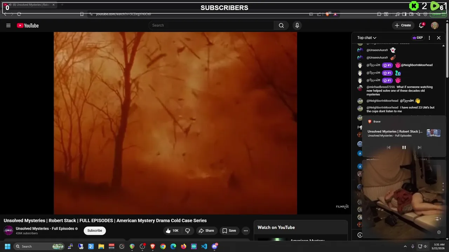The height and width of the screenshot is (252, 449).
Task: Share the video
Action: [206, 231]
